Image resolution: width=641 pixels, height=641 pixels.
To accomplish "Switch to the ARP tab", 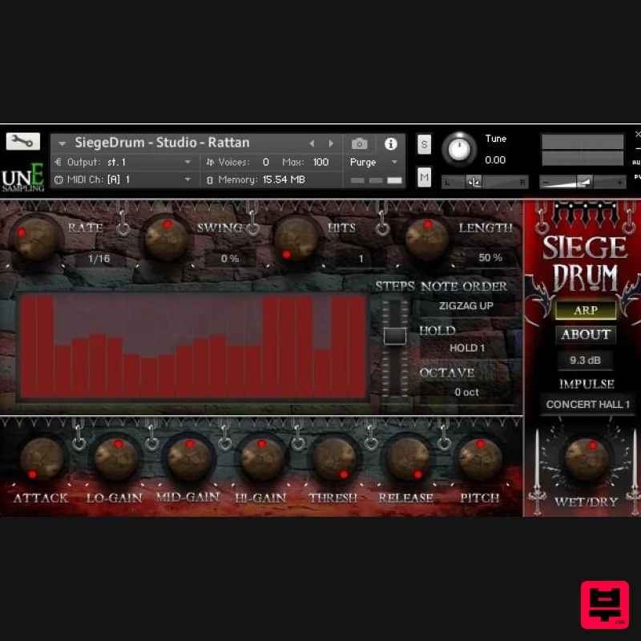I will coord(586,310).
